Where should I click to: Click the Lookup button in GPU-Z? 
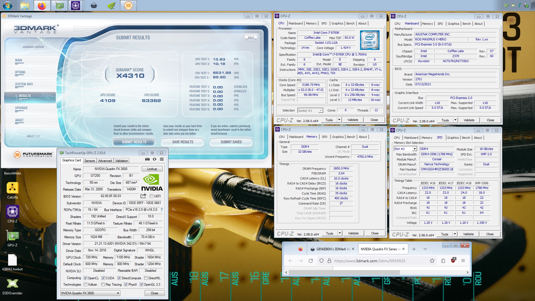152,169
